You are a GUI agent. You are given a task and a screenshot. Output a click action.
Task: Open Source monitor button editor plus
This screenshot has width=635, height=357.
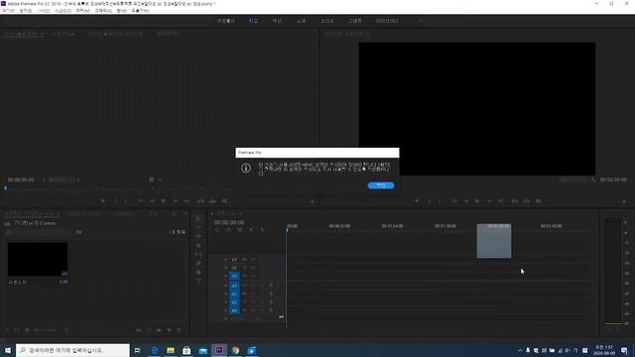click(313, 201)
